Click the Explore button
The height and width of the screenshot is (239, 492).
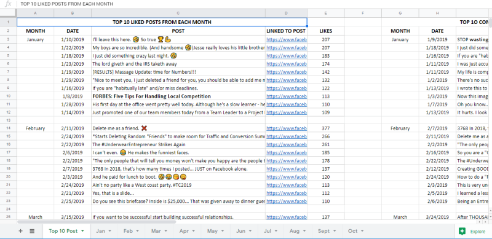(473, 232)
